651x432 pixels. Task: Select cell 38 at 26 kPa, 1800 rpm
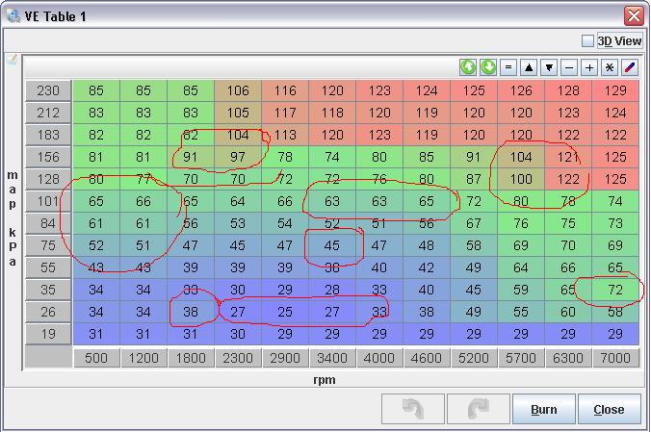pos(191,312)
